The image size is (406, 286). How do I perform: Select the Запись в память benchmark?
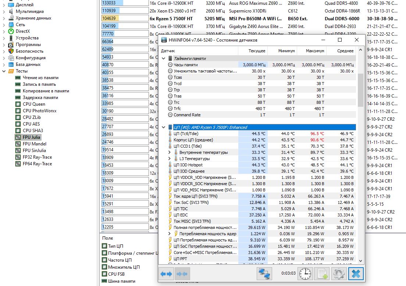pos(39,84)
